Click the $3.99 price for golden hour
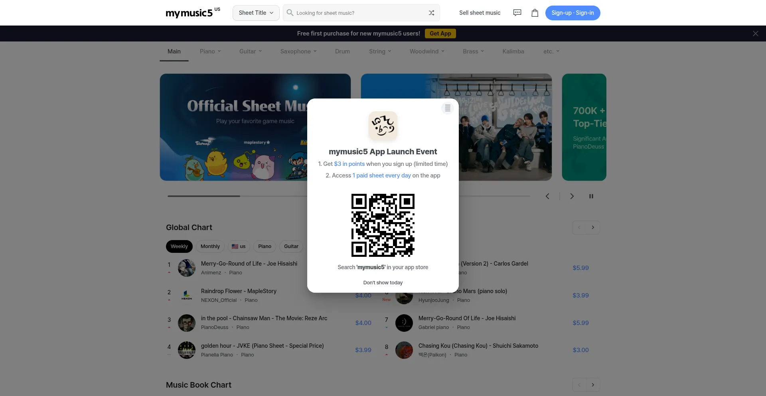This screenshot has height=396, width=766. click(363, 350)
